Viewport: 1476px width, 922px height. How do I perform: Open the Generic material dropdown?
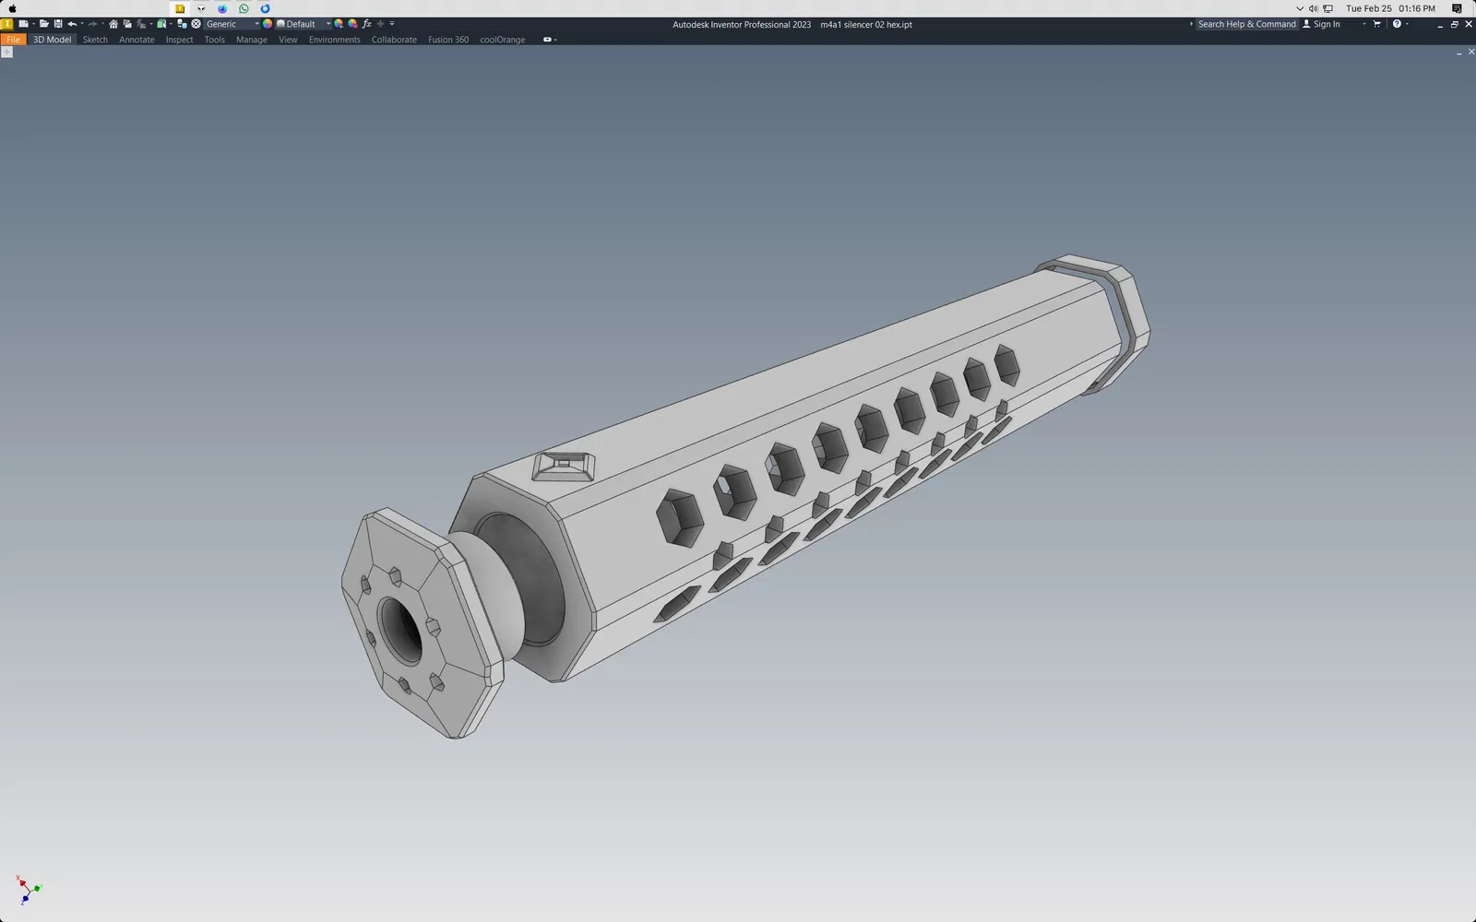[232, 24]
